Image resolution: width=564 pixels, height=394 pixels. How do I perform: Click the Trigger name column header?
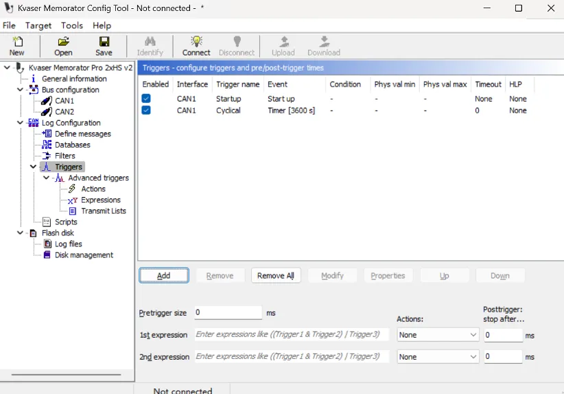(x=238, y=84)
